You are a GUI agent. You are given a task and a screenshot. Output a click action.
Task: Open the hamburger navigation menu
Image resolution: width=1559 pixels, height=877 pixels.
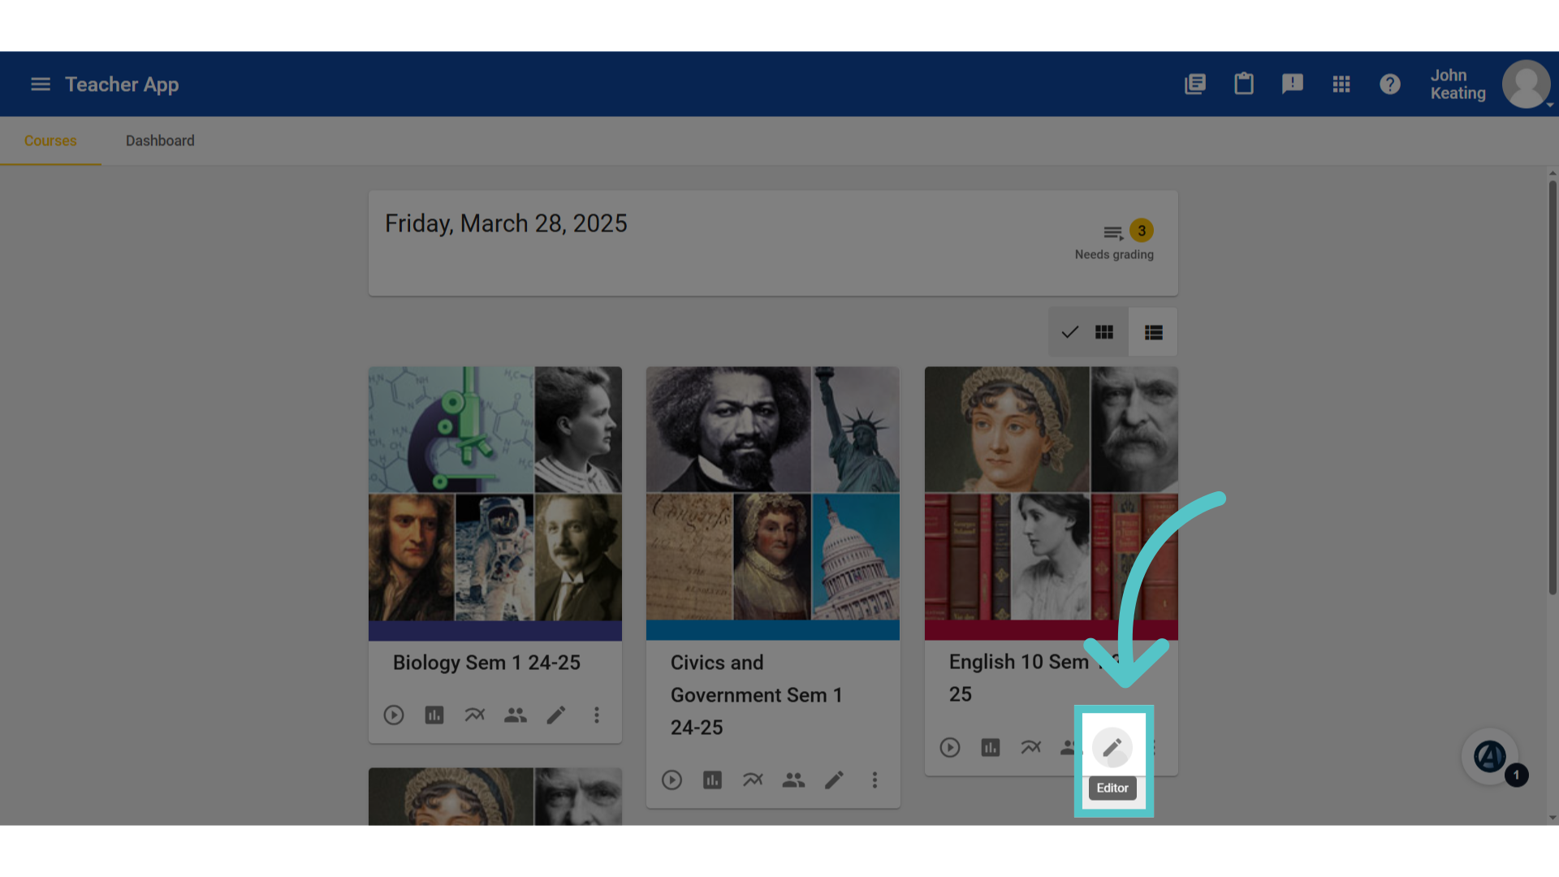pos(41,84)
